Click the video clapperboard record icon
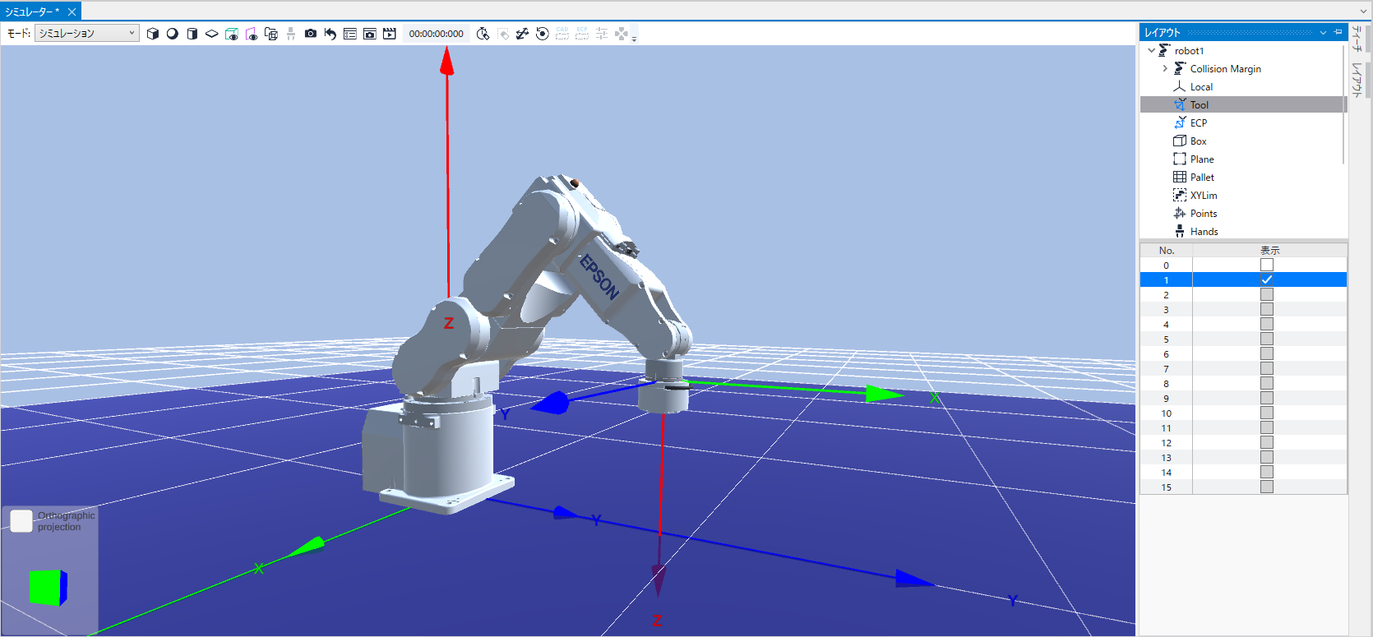Viewport: 1373px width, 637px height. (390, 34)
